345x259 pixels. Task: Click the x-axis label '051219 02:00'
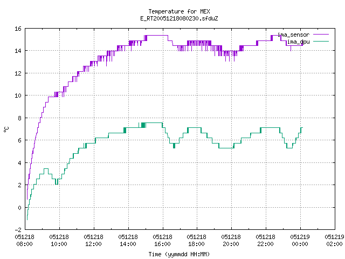pyautogui.click(x=334, y=240)
